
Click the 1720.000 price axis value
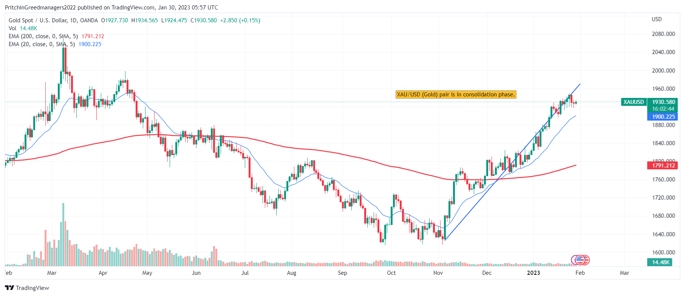point(663,198)
